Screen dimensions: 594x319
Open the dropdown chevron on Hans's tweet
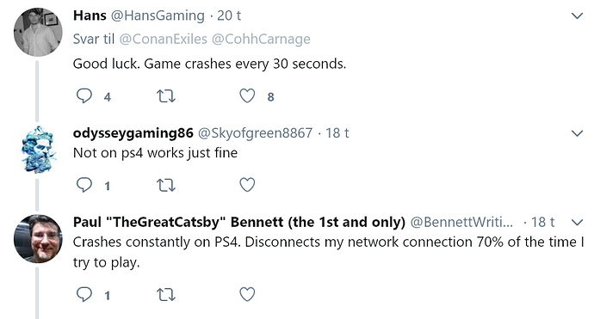[577, 15]
